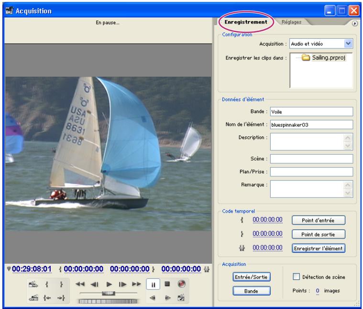Image resolution: width=363 pixels, height=309 pixels.
Task: Click the Acquisition window title icon
Action: [10, 11]
